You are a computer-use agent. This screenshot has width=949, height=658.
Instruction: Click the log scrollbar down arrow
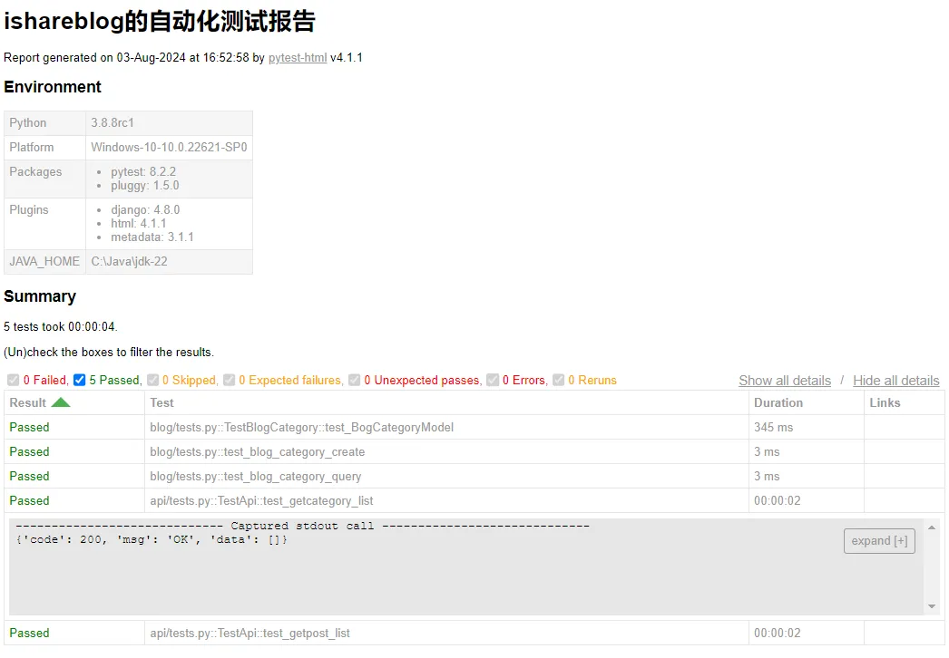932,606
